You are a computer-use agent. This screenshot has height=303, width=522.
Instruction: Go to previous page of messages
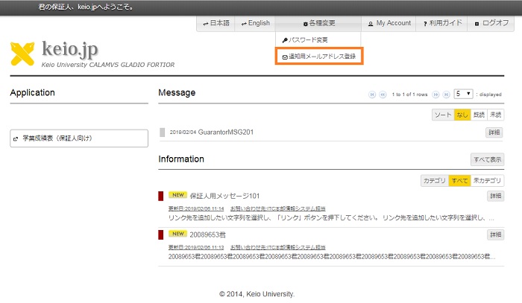pos(383,95)
